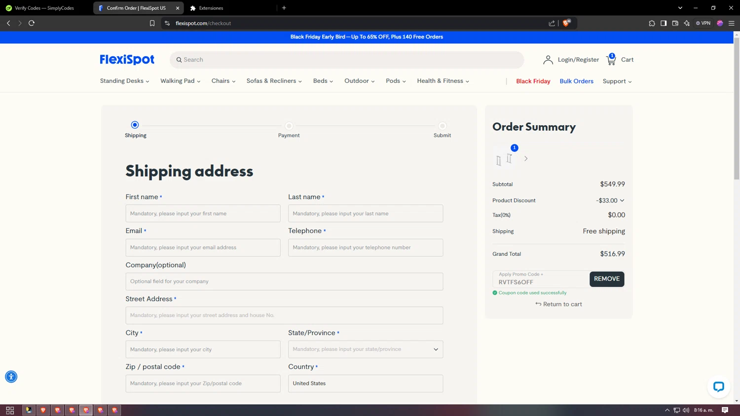Open the tab search dropdown arrow
Screen dimensions: 740x416
[680, 8]
